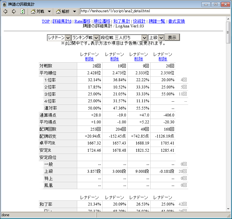Click the scroll up arrow of page scrollbar
Image resolution: width=232 pixels, height=219 pixels.
228,19
